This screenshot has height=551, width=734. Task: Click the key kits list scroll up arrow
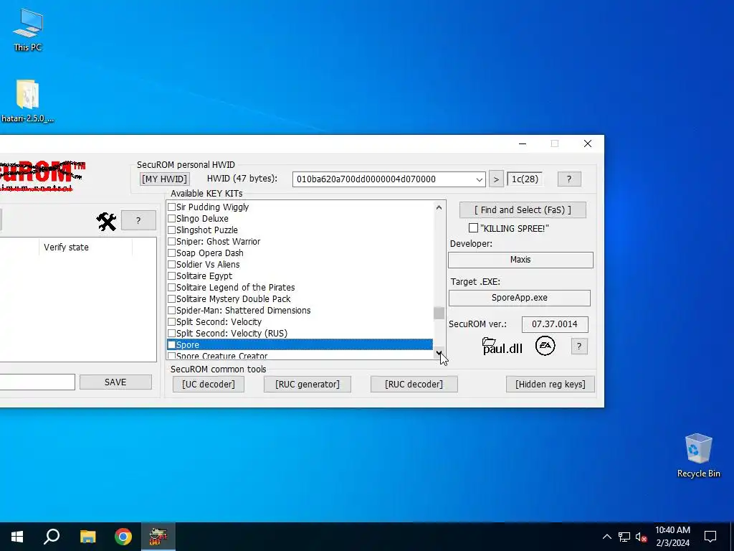tap(439, 207)
